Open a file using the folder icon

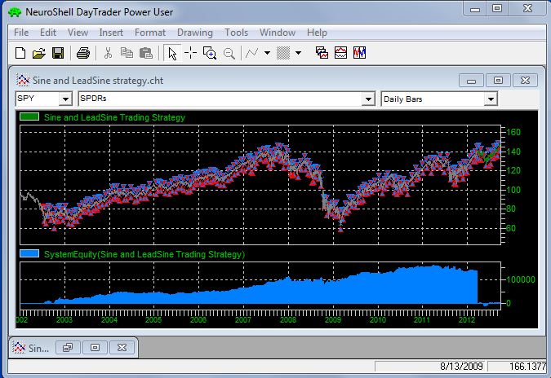[39, 53]
